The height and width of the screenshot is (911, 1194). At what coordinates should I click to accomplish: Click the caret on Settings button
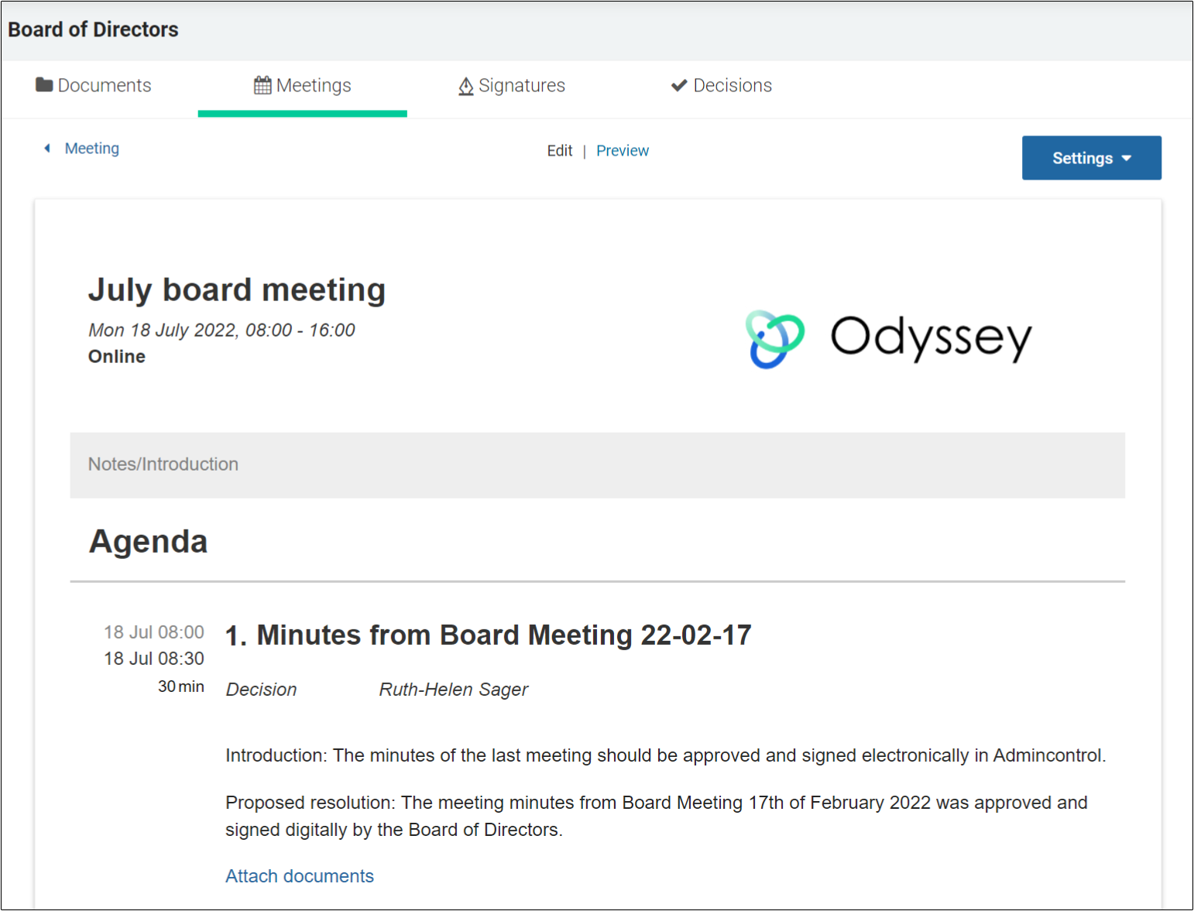[x=1127, y=158]
